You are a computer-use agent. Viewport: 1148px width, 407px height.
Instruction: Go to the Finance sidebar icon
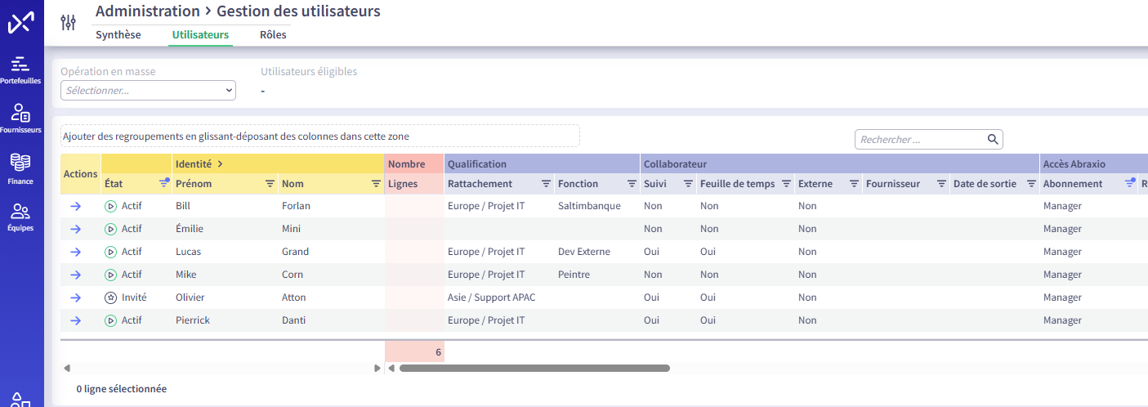(x=20, y=163)
